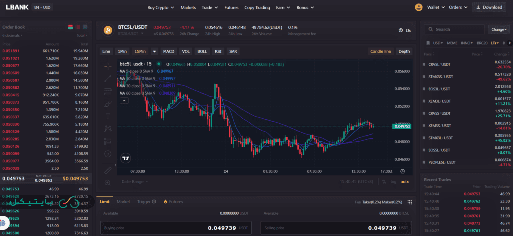
Task: Select the trend line drawing tool
Action: [x=108, y=78]
